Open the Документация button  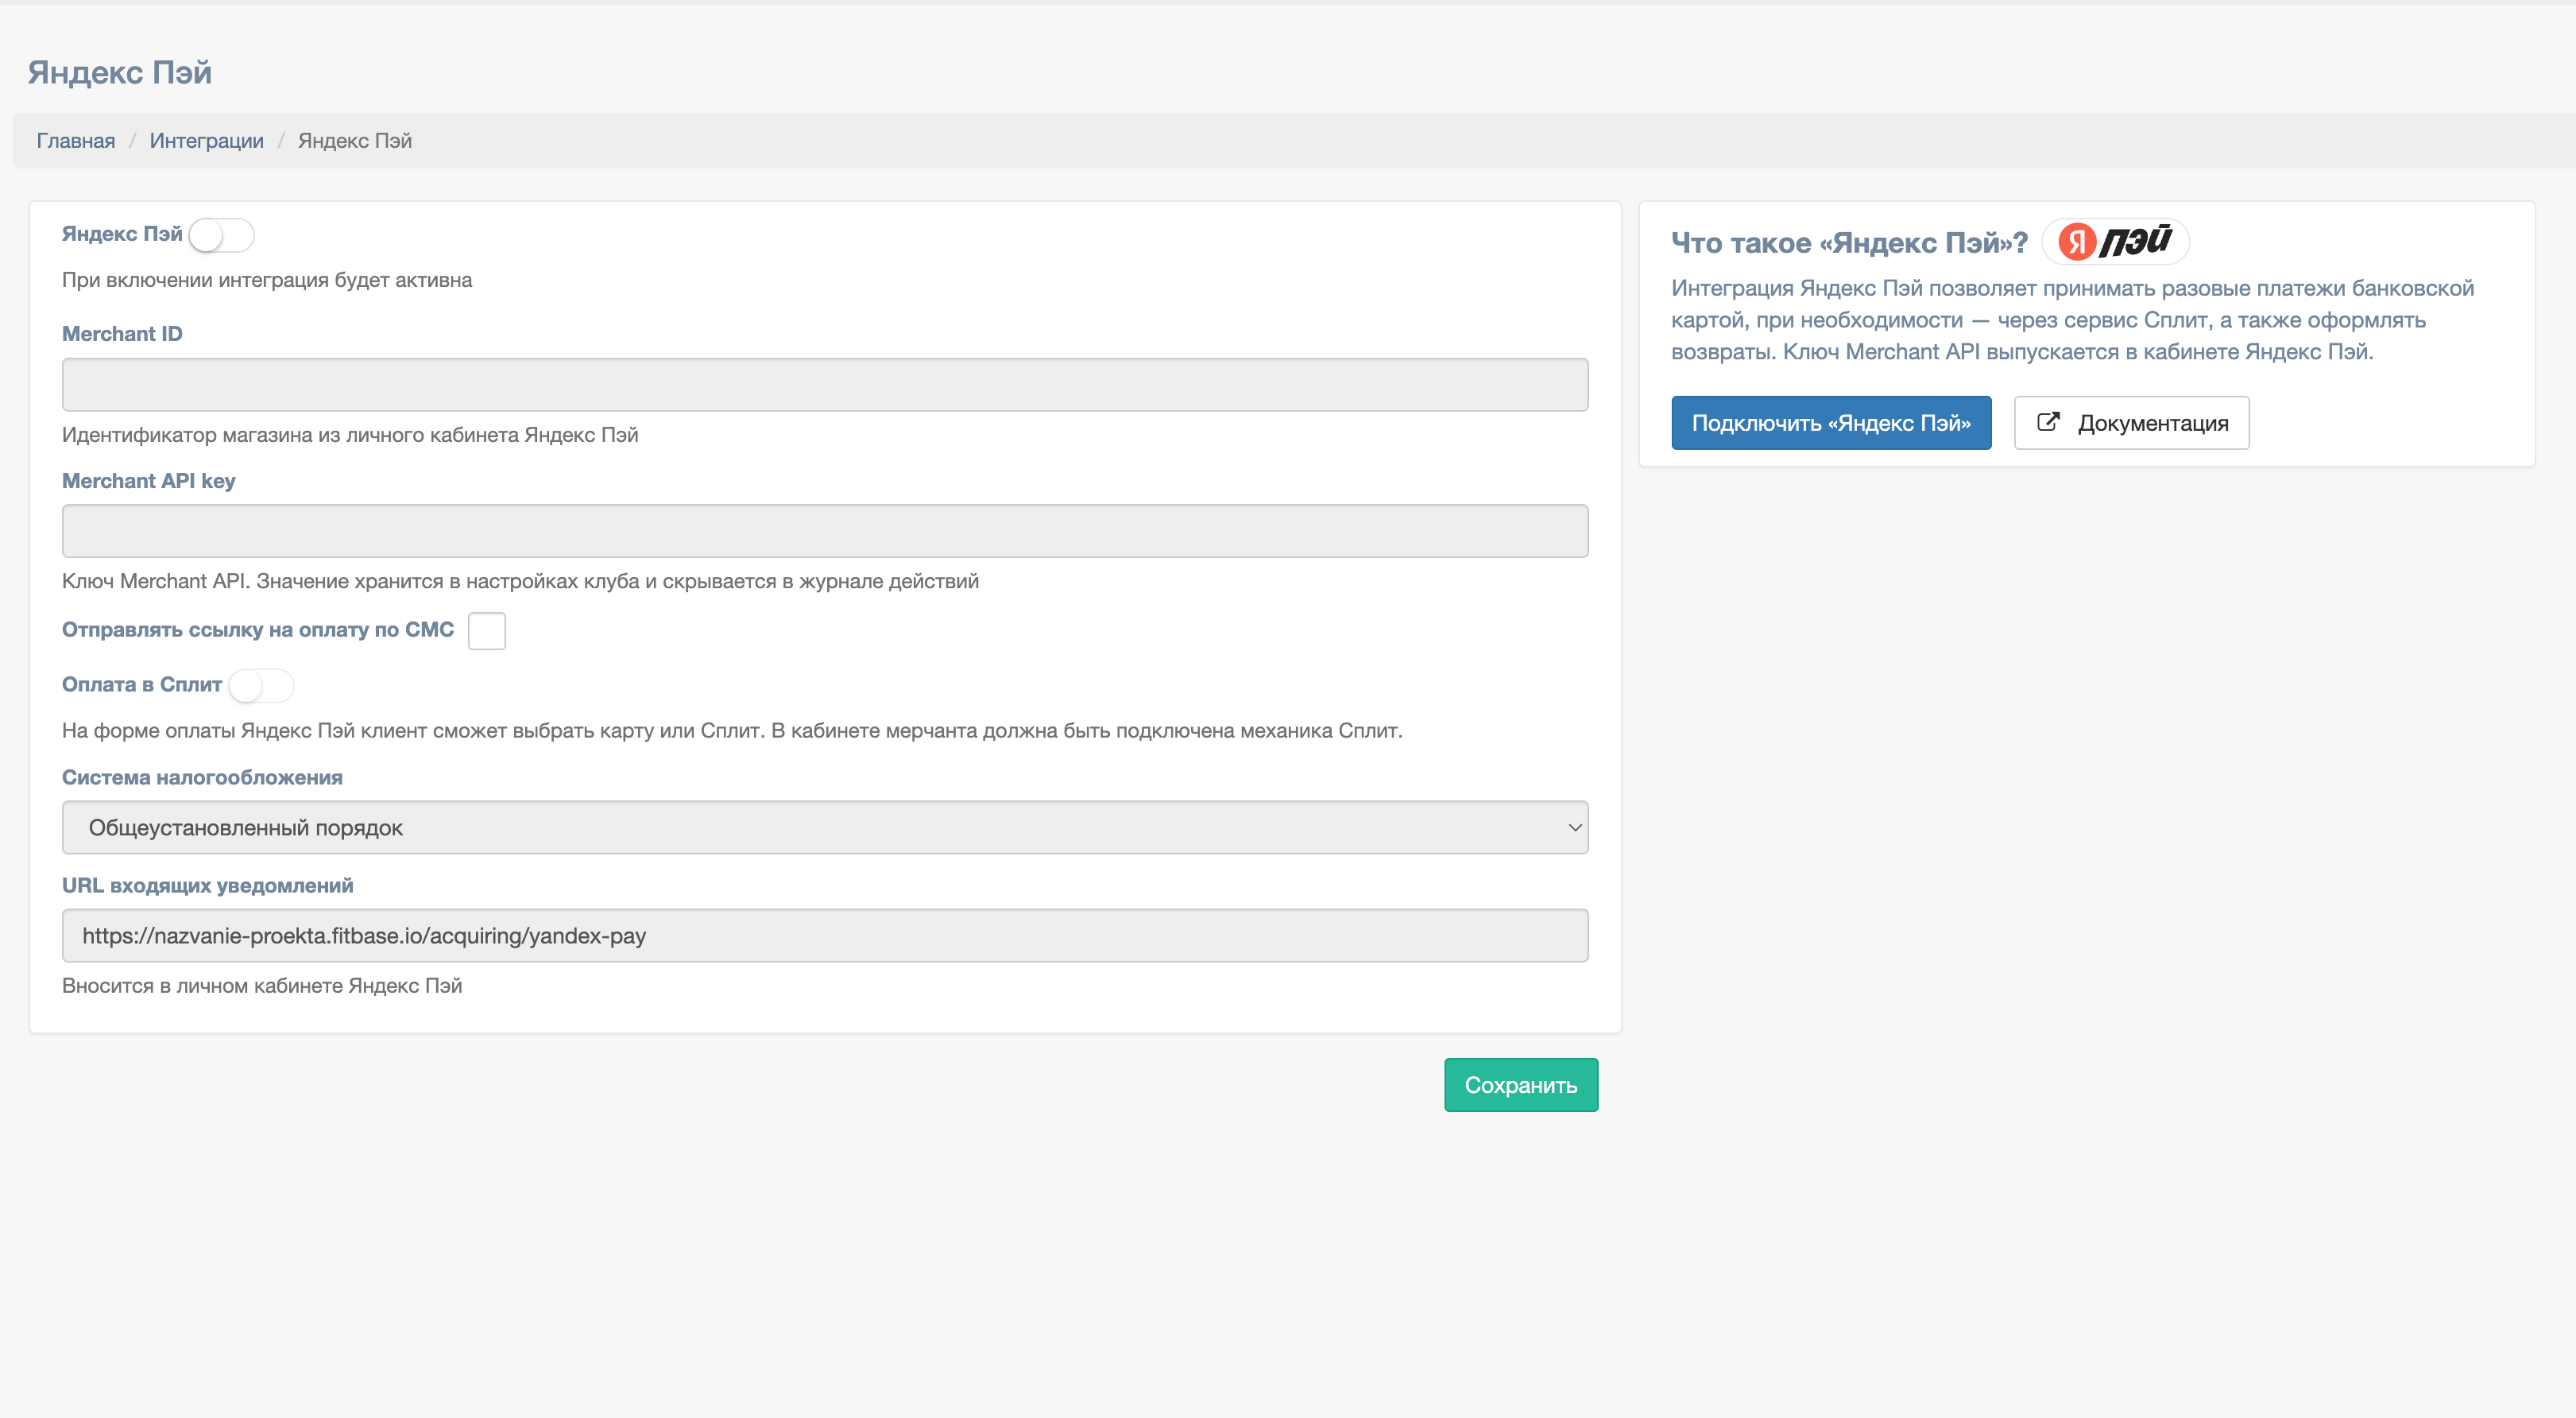coord(2131,423)
